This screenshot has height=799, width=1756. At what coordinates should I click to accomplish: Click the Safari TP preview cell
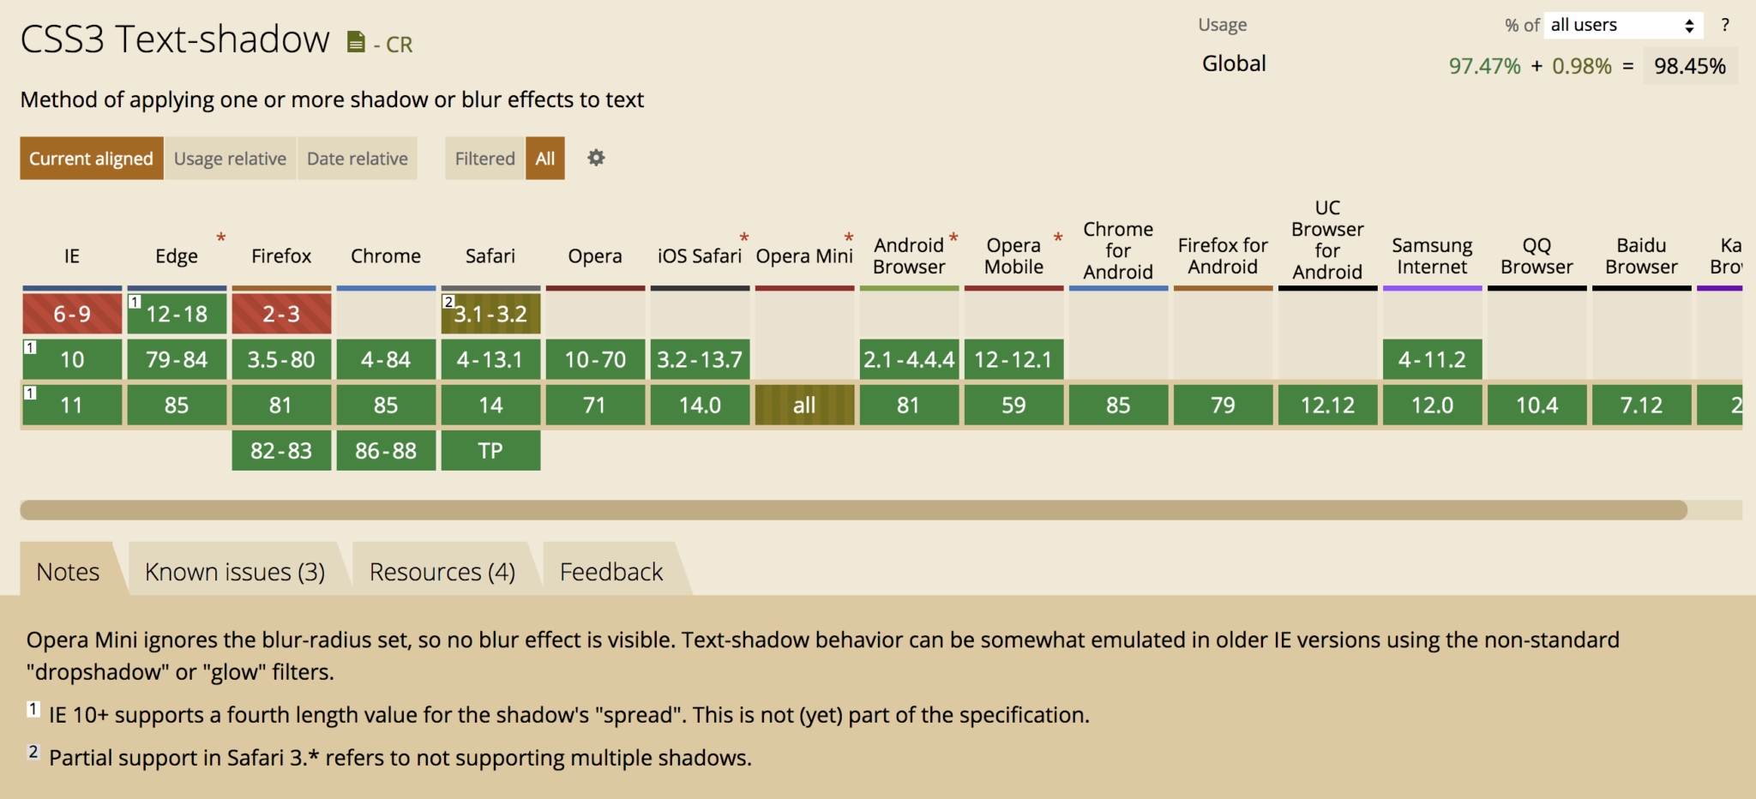pos(490,450)
